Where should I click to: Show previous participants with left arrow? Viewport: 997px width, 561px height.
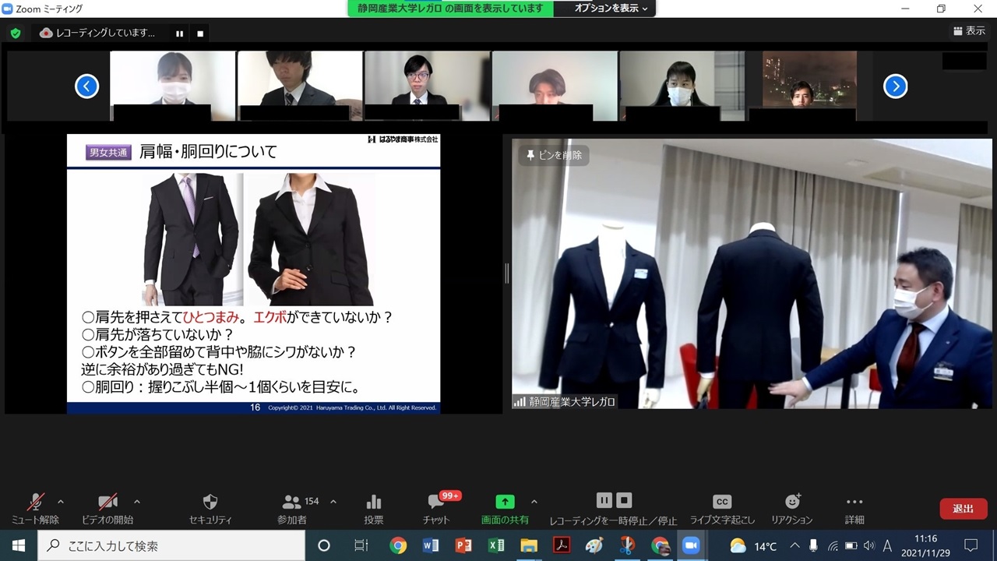(86, 86)
